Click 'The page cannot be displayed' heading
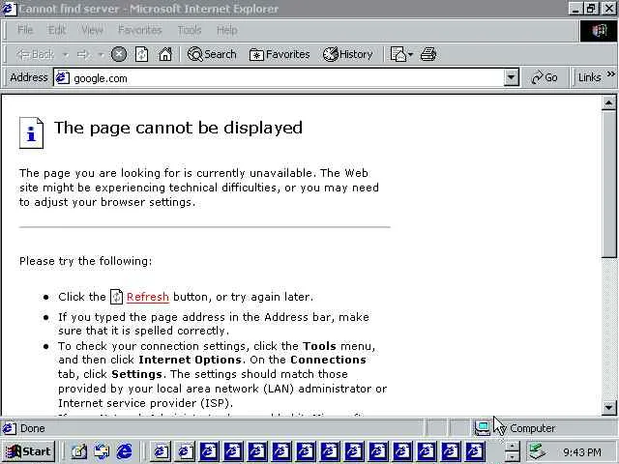 (178, 128)
